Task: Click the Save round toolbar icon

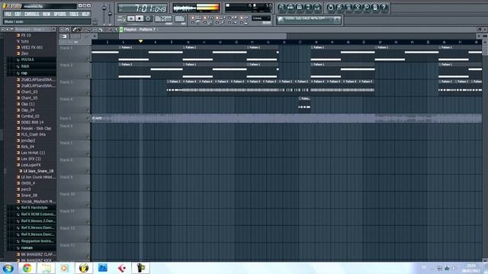Action: (x=339, y=7)
